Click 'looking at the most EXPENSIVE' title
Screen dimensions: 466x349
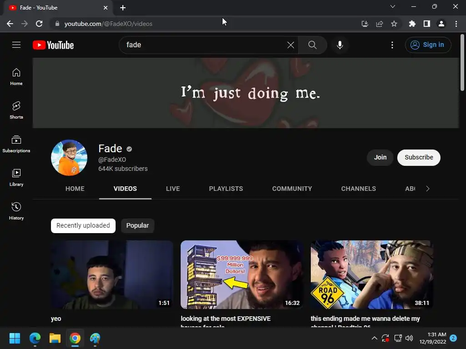pyautogui.click(x=226, y=319)
